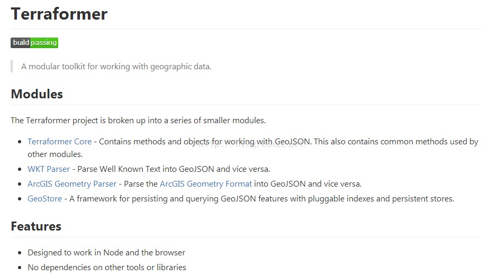Click 'No dependencies on other tools' list item
Viewport: 499px width, 276px height.
107,268
